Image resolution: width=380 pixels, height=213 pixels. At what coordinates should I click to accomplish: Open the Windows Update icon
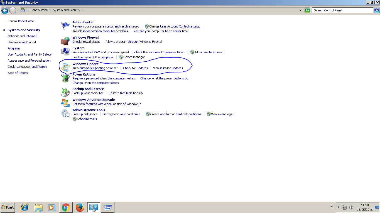65,67
